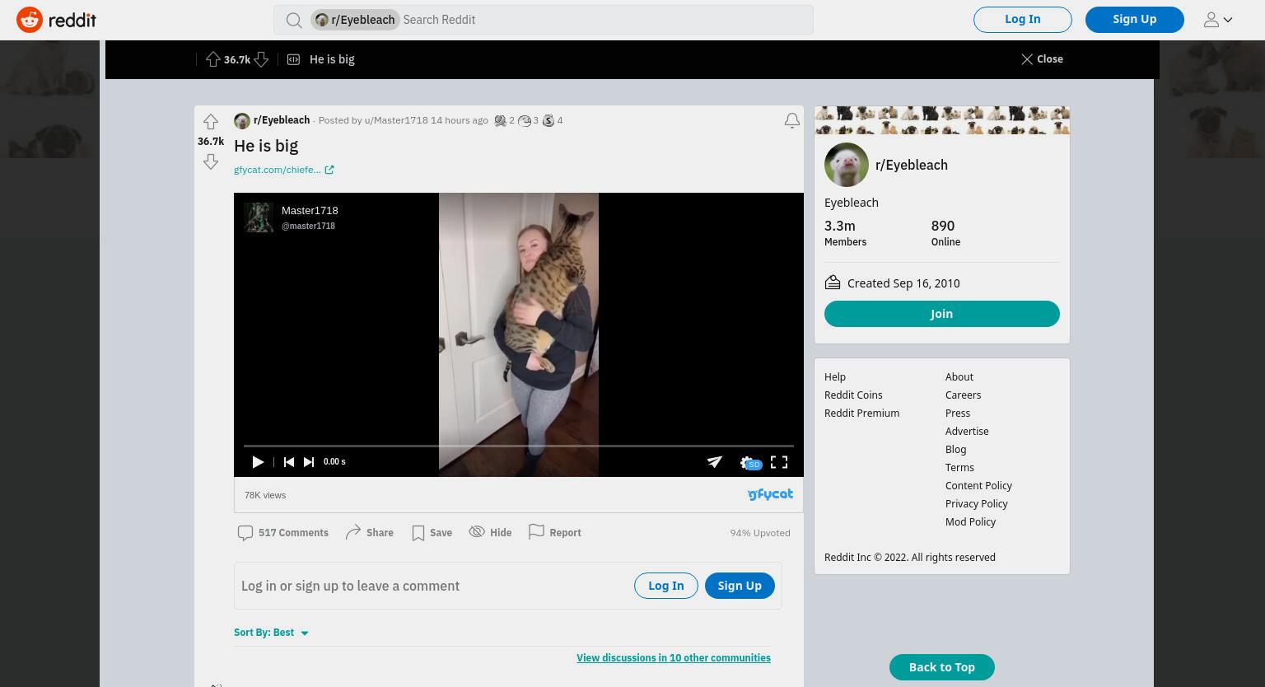This screenshot has height=687, width=1265.
Task: Click Sign Up in the comment box
Action: tap(740, 586)
